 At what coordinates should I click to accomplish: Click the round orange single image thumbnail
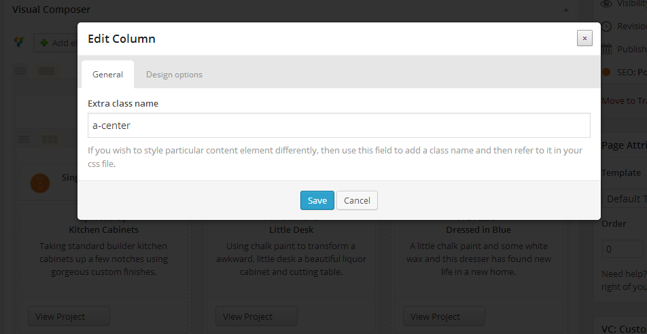(41, 183)
